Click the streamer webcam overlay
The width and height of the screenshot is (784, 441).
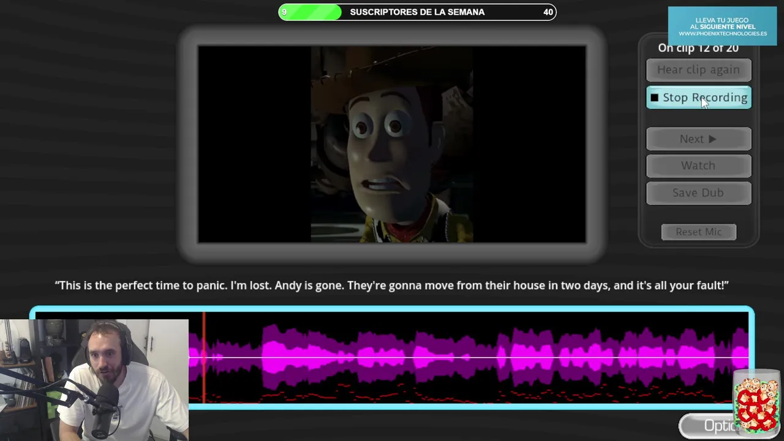pos(94,380)
